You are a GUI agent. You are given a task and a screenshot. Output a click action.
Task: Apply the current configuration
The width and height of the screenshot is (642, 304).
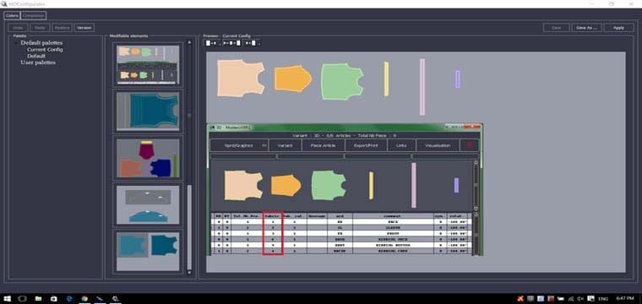[618, 28]
